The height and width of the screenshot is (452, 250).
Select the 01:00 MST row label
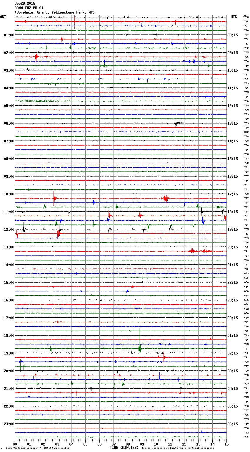9,35
